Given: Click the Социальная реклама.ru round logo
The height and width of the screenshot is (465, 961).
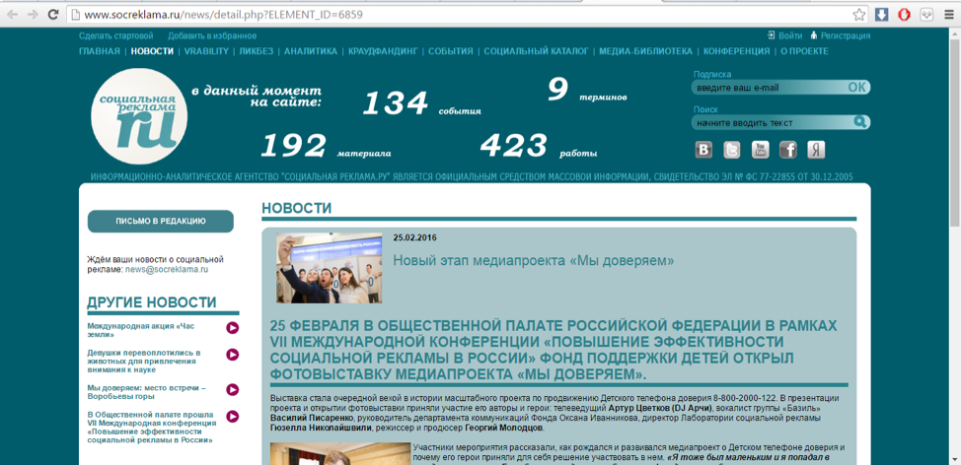Looking at the screenshot, I should tap(139, 116).
